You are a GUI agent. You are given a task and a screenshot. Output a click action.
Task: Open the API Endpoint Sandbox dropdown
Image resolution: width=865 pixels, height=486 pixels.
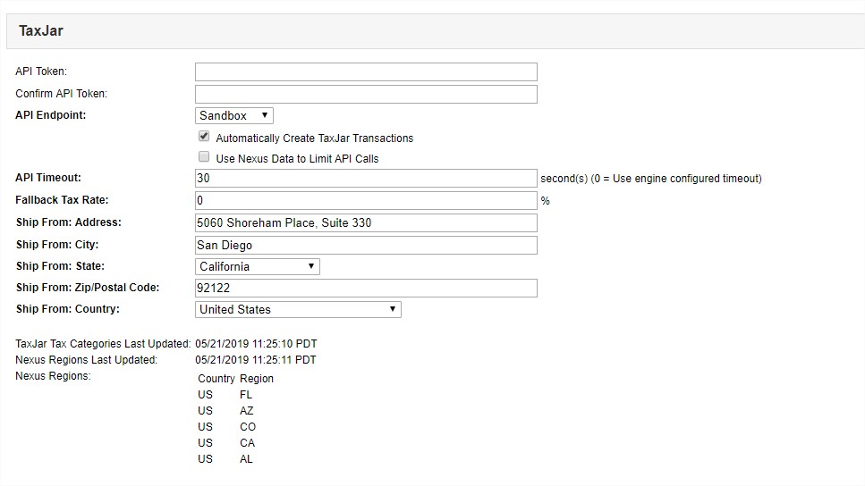pyautogui.click(x=234, y=115)
